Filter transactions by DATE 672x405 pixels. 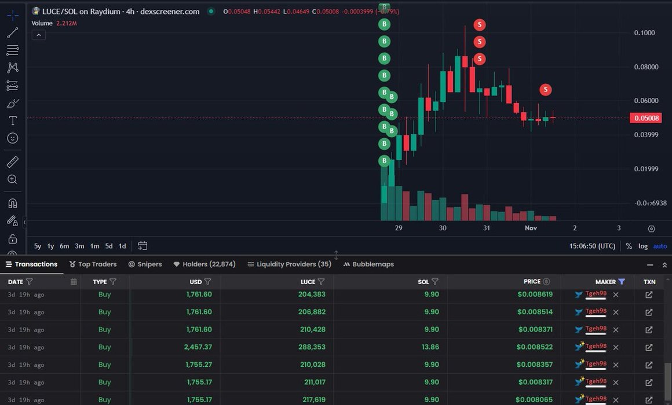29,282
